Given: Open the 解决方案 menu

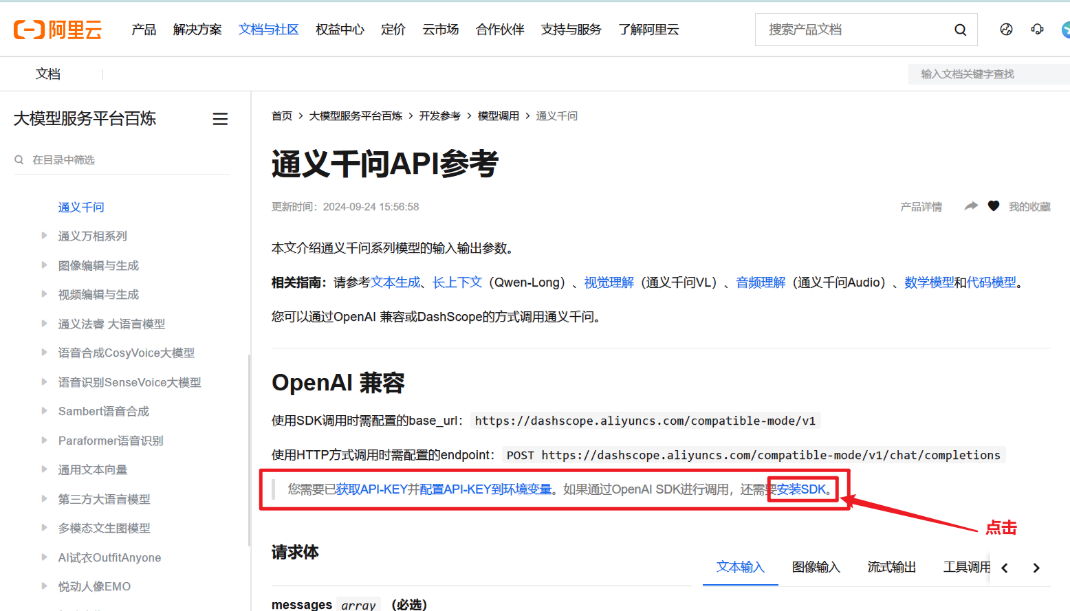Looking at the screenshot, I should tap(197, 30).
